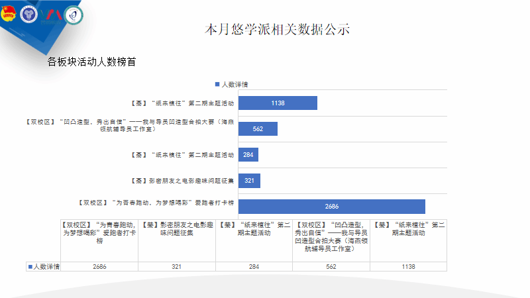The width and height of the screenshot is (530, 298).
Task: Click the 人数详情 legend key in the table row
Action: [44, 266]
